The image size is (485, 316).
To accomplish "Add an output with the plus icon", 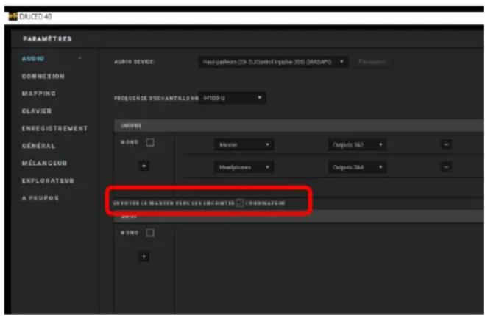I will pyautogui.click(x=144, y=166).
